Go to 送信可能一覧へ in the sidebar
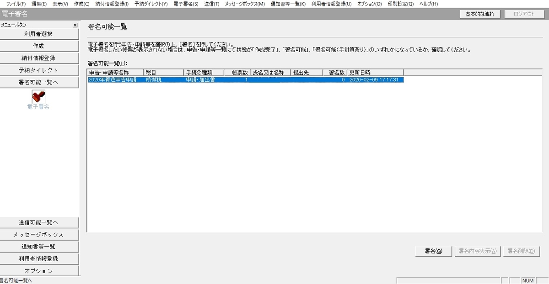549x284 pixels. click(38, 223)
